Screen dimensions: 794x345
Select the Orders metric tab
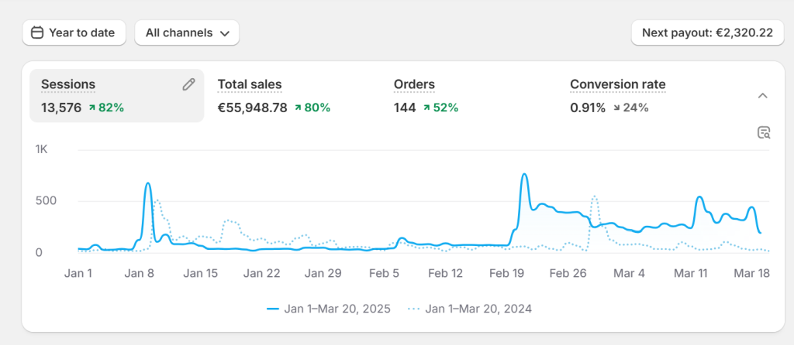(414, 84)
